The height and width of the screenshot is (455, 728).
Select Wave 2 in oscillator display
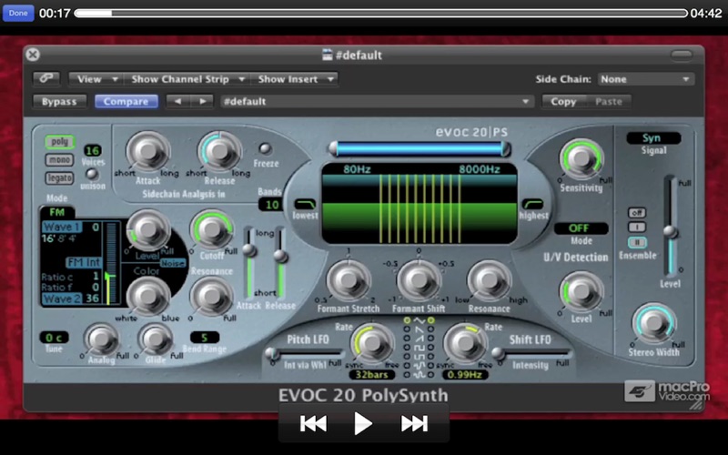click(62, 298)
